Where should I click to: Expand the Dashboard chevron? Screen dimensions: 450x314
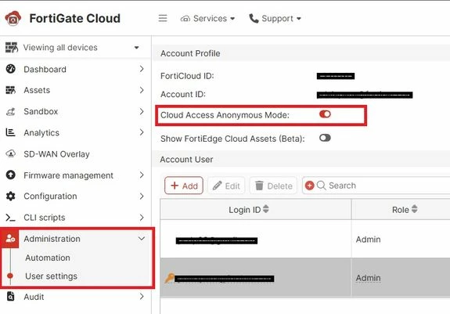[x=142, y=69]
